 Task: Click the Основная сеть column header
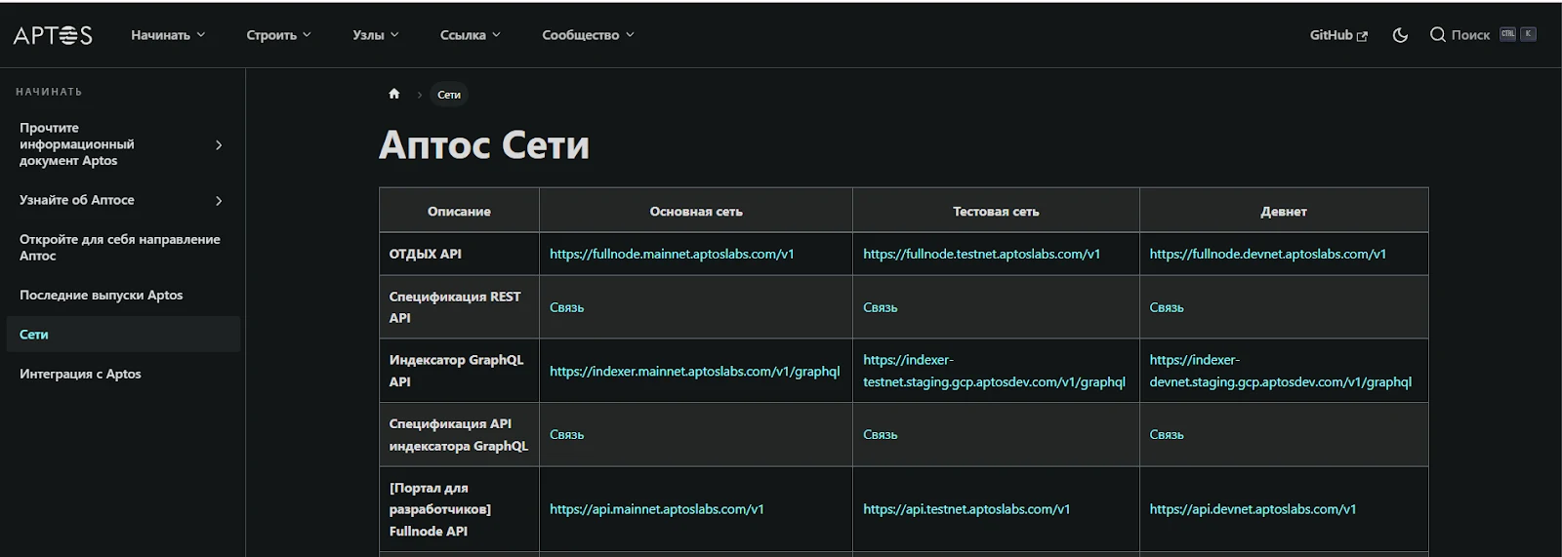click(x=696, y=211)
